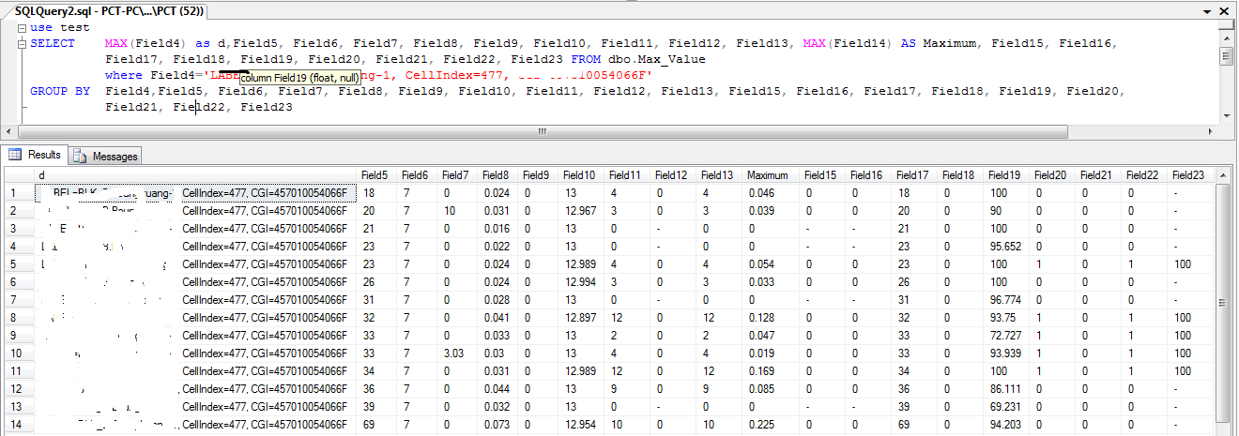Click the results grid vertical scrollbar

pos(1223,300)
